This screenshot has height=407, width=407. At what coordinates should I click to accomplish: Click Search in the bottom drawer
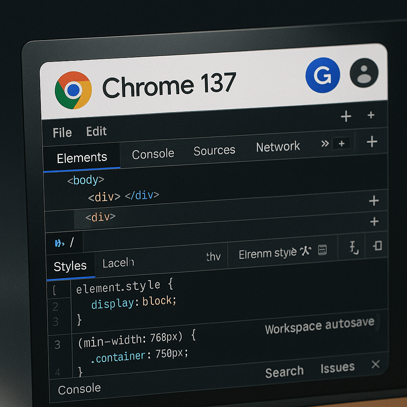click(x=285, y=371)
